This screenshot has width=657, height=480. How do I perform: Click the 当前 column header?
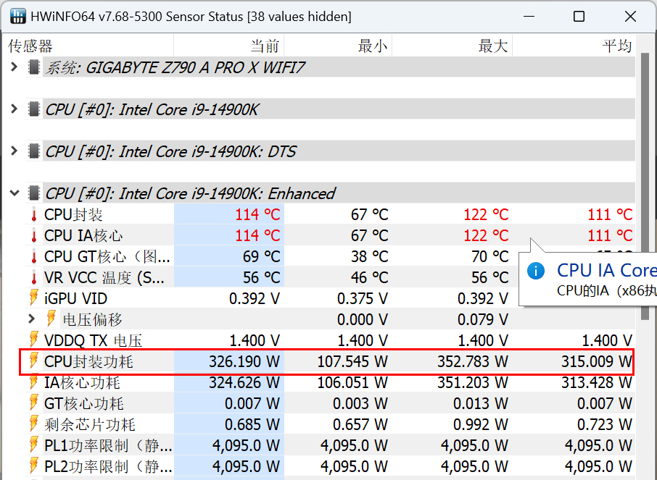click(265, 46)
